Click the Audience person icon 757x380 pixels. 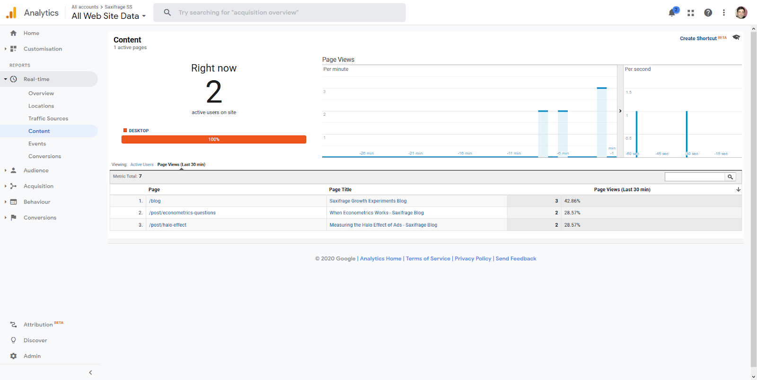(x=13, y=170)
